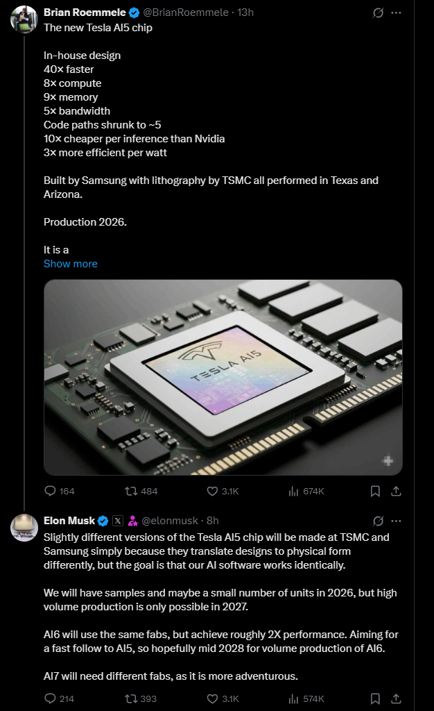Open Grok icon on Brian's post

coord(379,12)
